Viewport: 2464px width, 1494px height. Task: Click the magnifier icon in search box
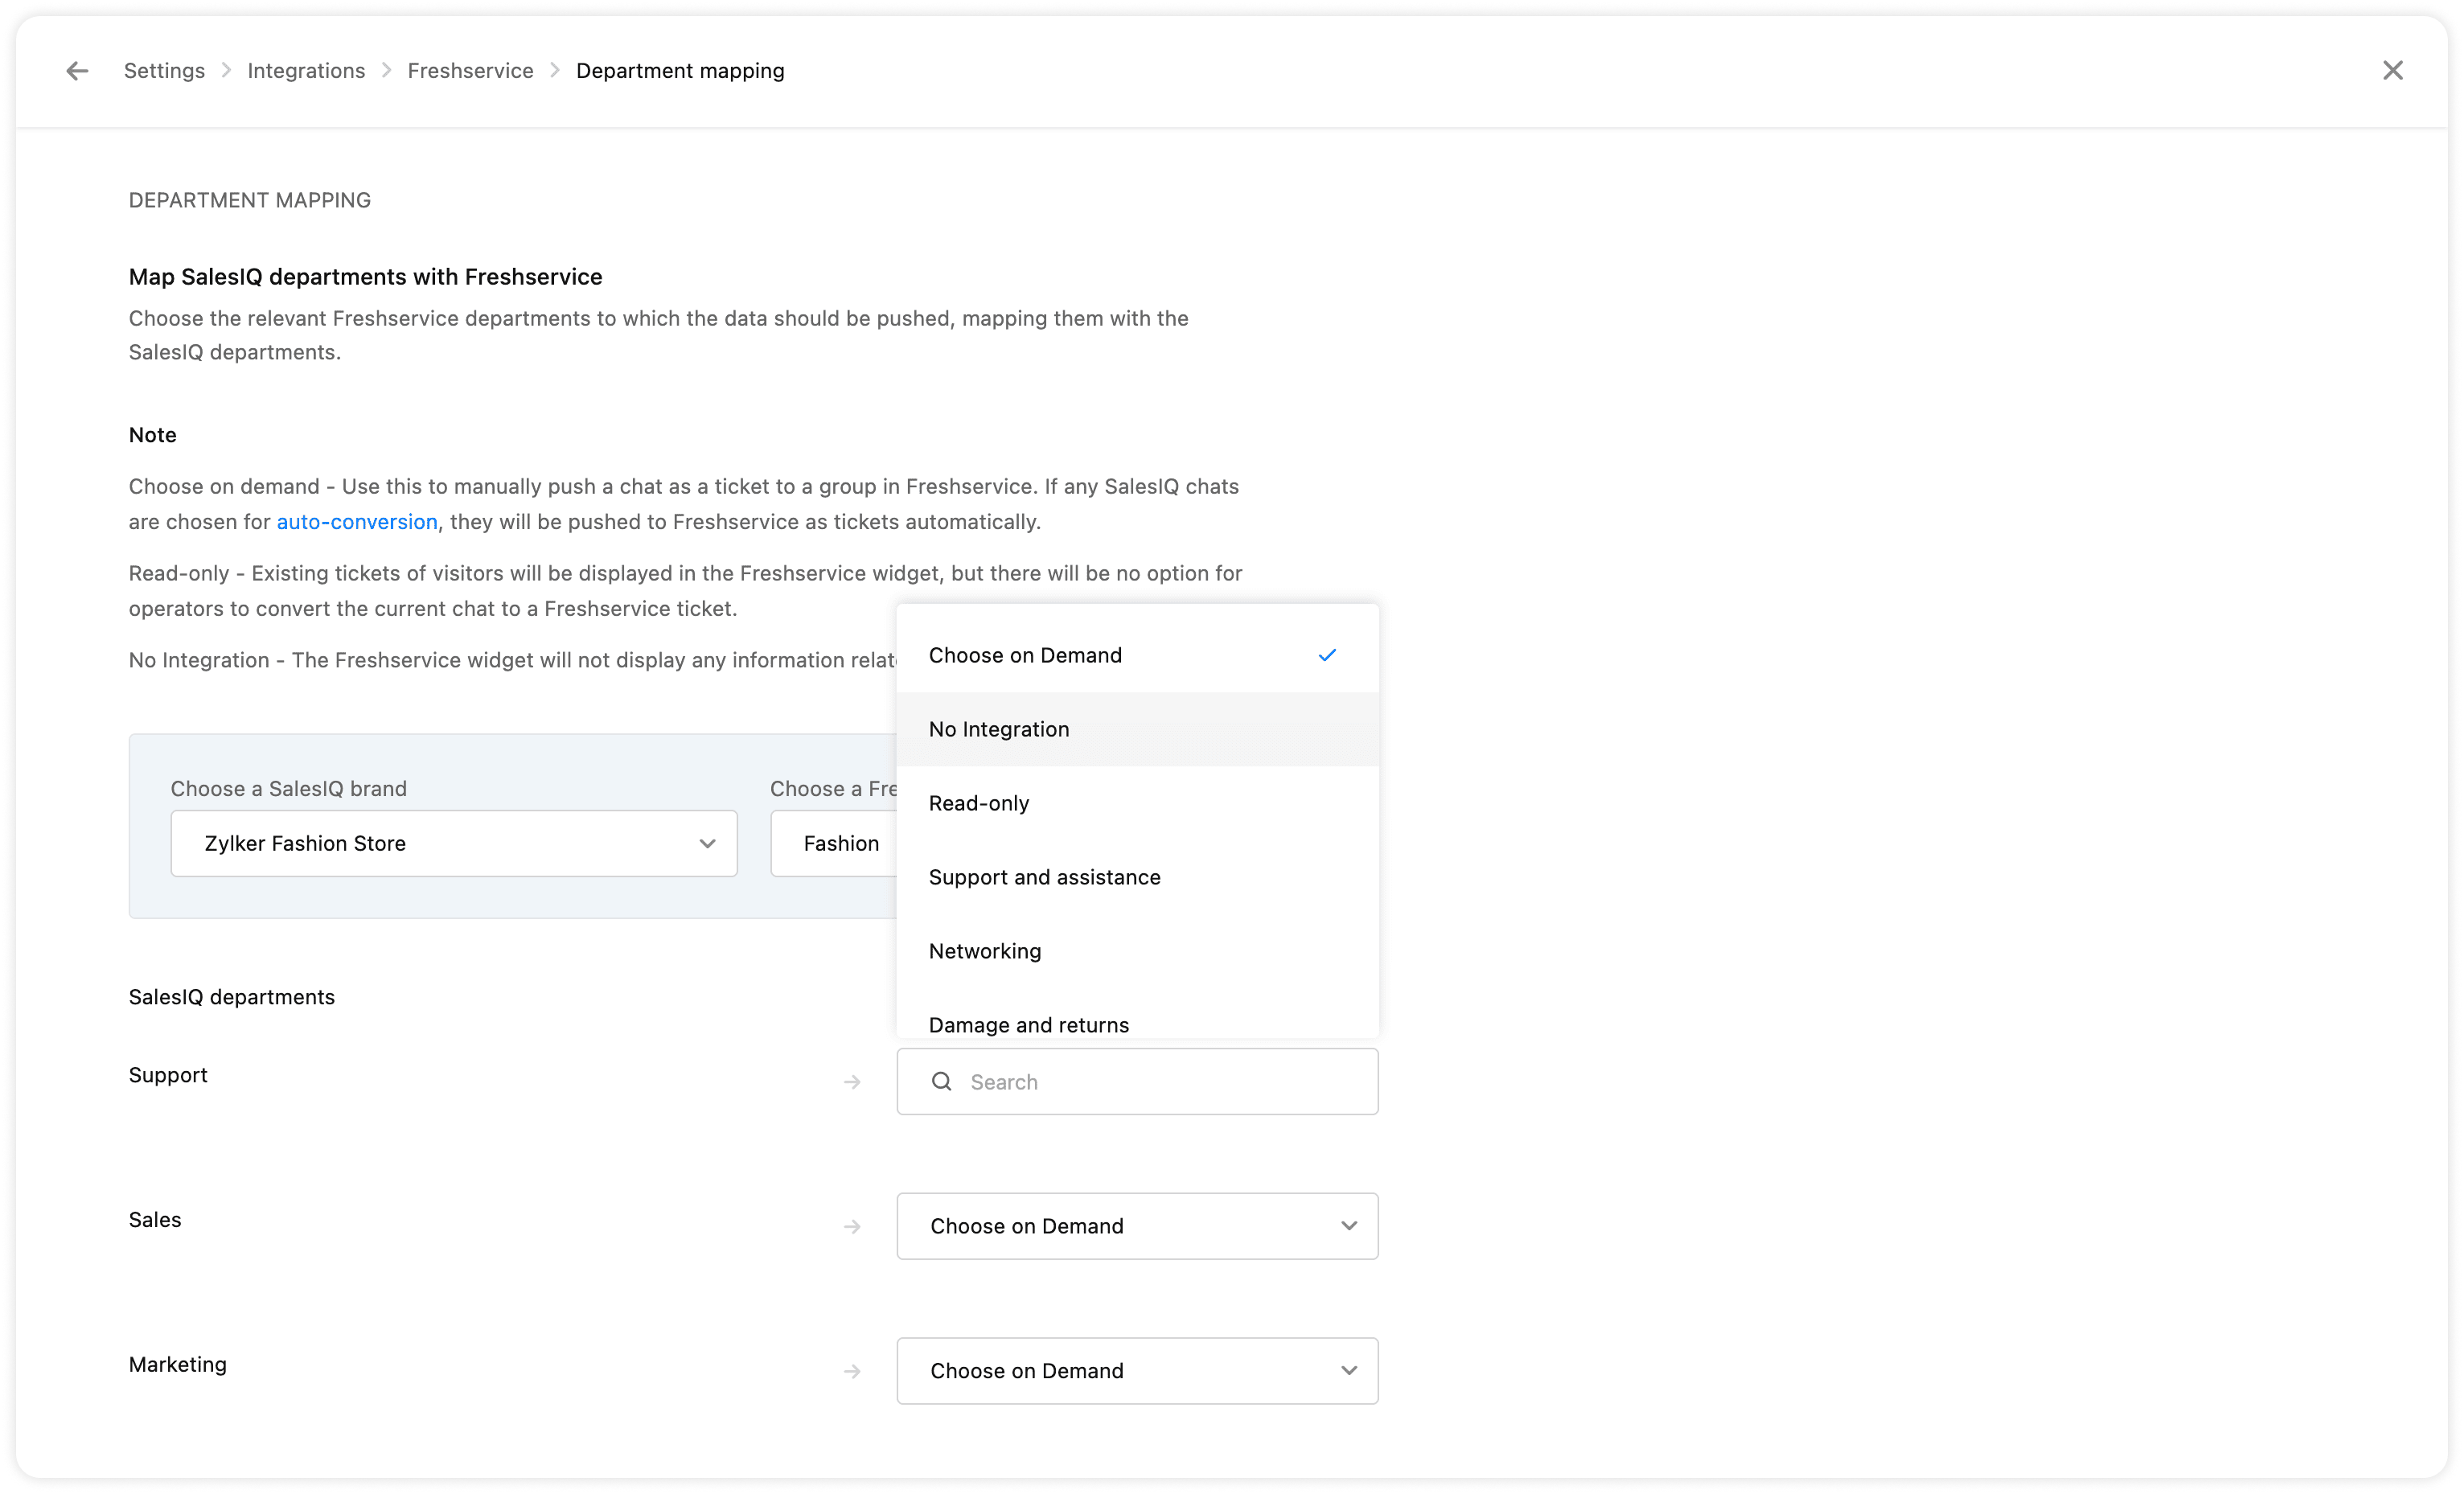click(x=941, y=1082)
